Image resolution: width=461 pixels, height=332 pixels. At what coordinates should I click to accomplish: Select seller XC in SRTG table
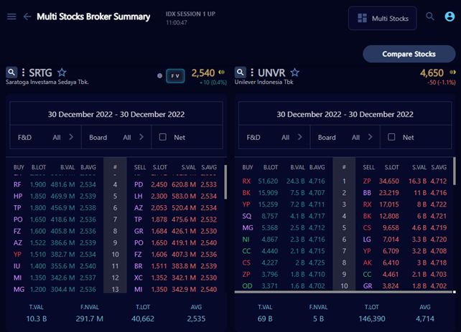tap(139, 278)
